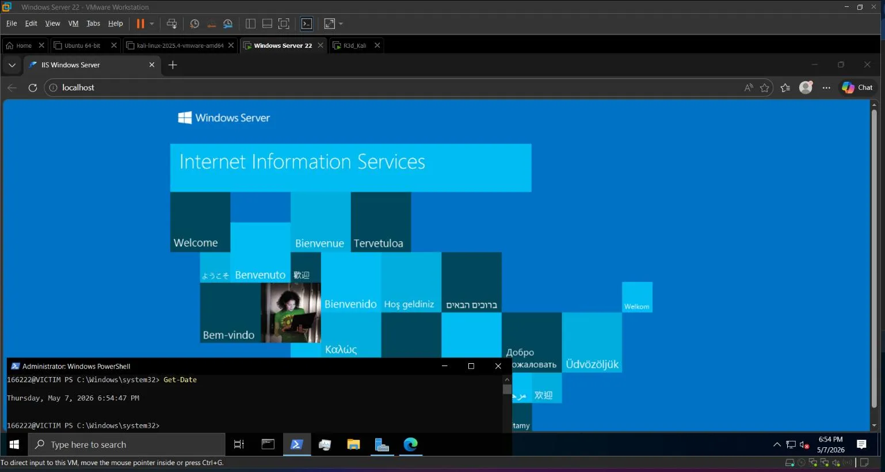Image resolution: width=885 pixels, height=472 pixels.
Task: Click the Tervetuloa tile
Action: [x=381, y=222]
